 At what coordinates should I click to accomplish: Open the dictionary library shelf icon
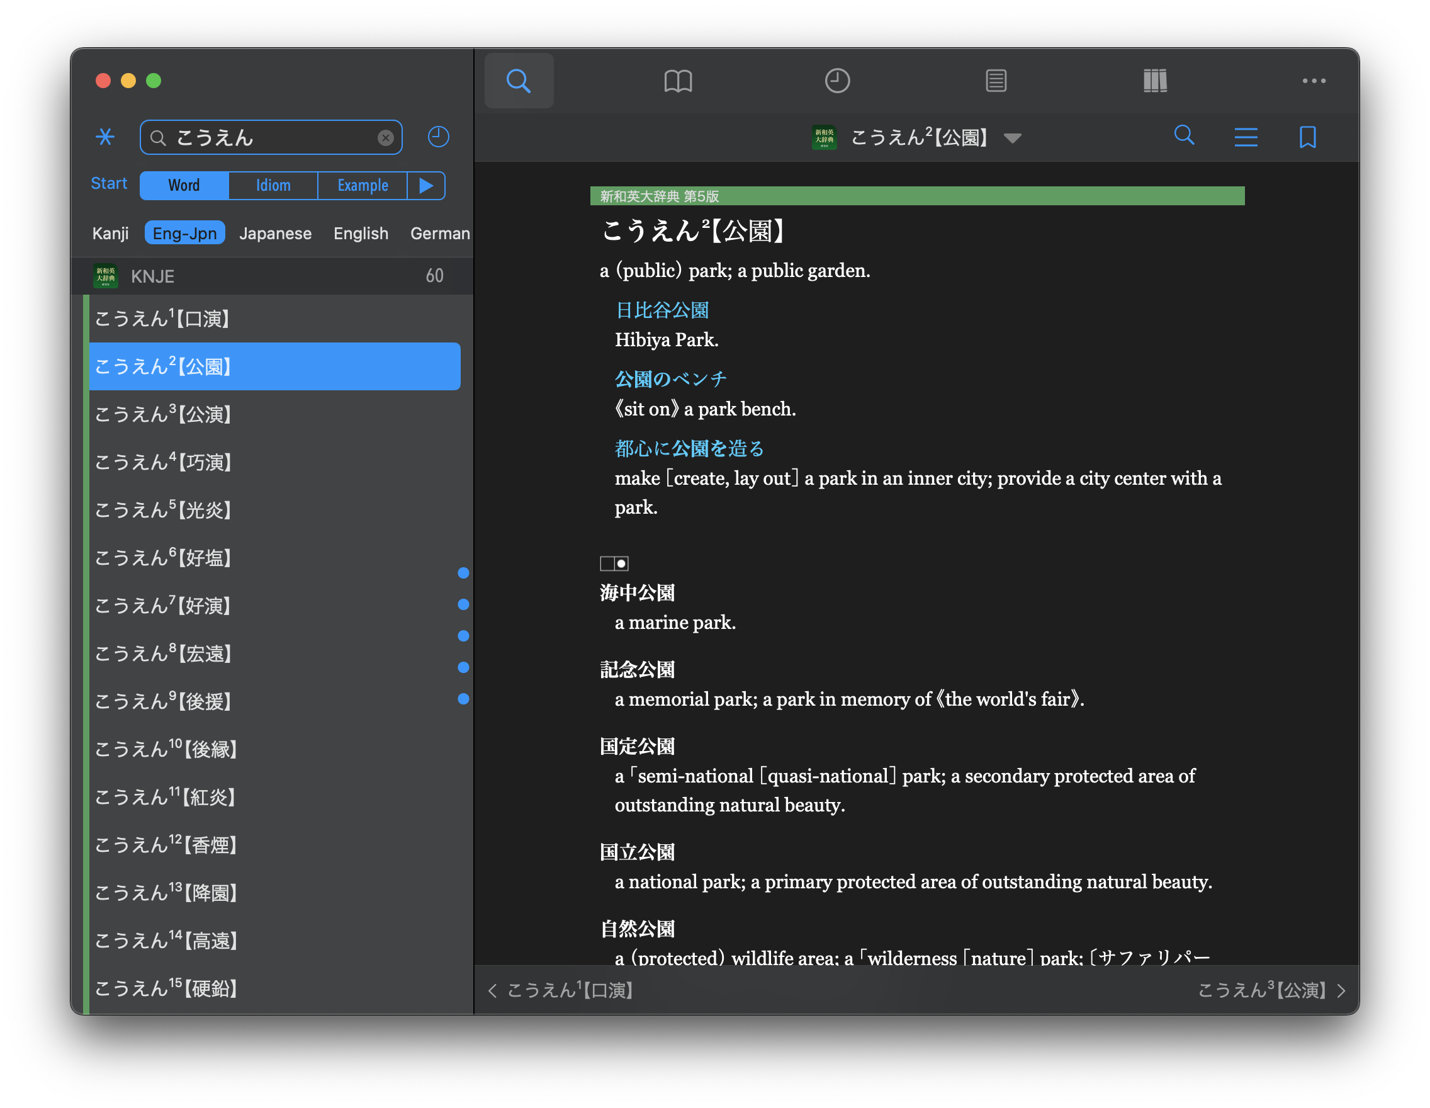click(1155, 81)
